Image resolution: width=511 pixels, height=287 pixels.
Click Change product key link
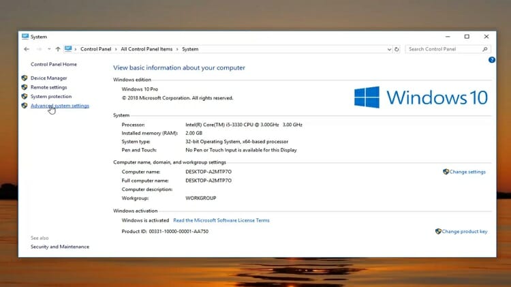click(465, 232)
